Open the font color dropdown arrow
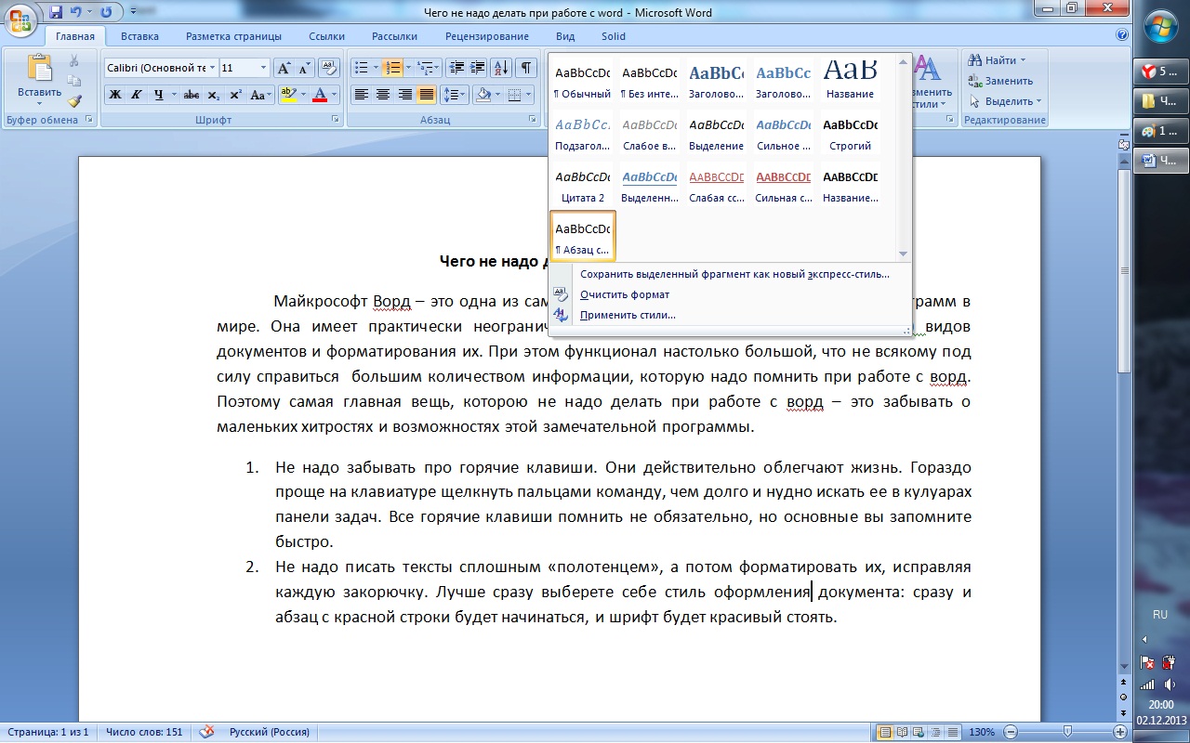Image resolution: width=1190 pixels, height=743 pixels. coord(335,95)
